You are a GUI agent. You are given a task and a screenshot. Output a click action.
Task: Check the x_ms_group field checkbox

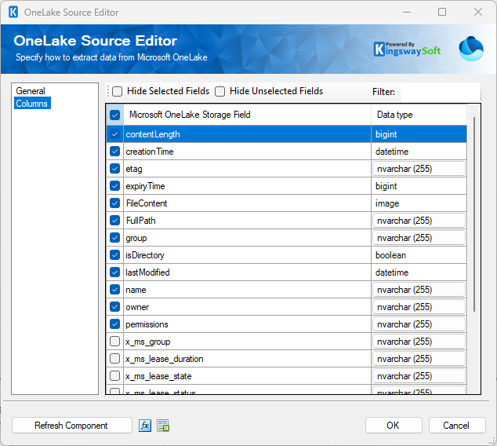tap(114, 342)
